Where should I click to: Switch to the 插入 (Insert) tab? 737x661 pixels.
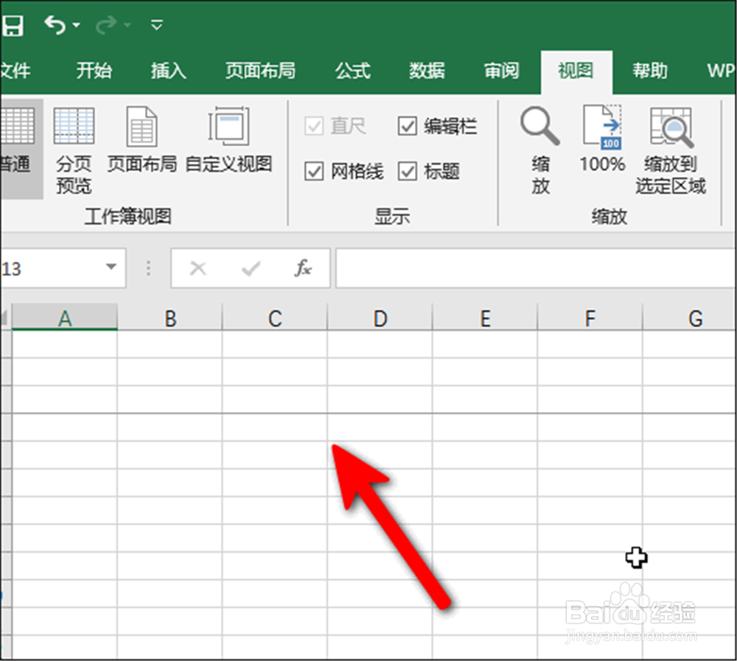(168, 71)
